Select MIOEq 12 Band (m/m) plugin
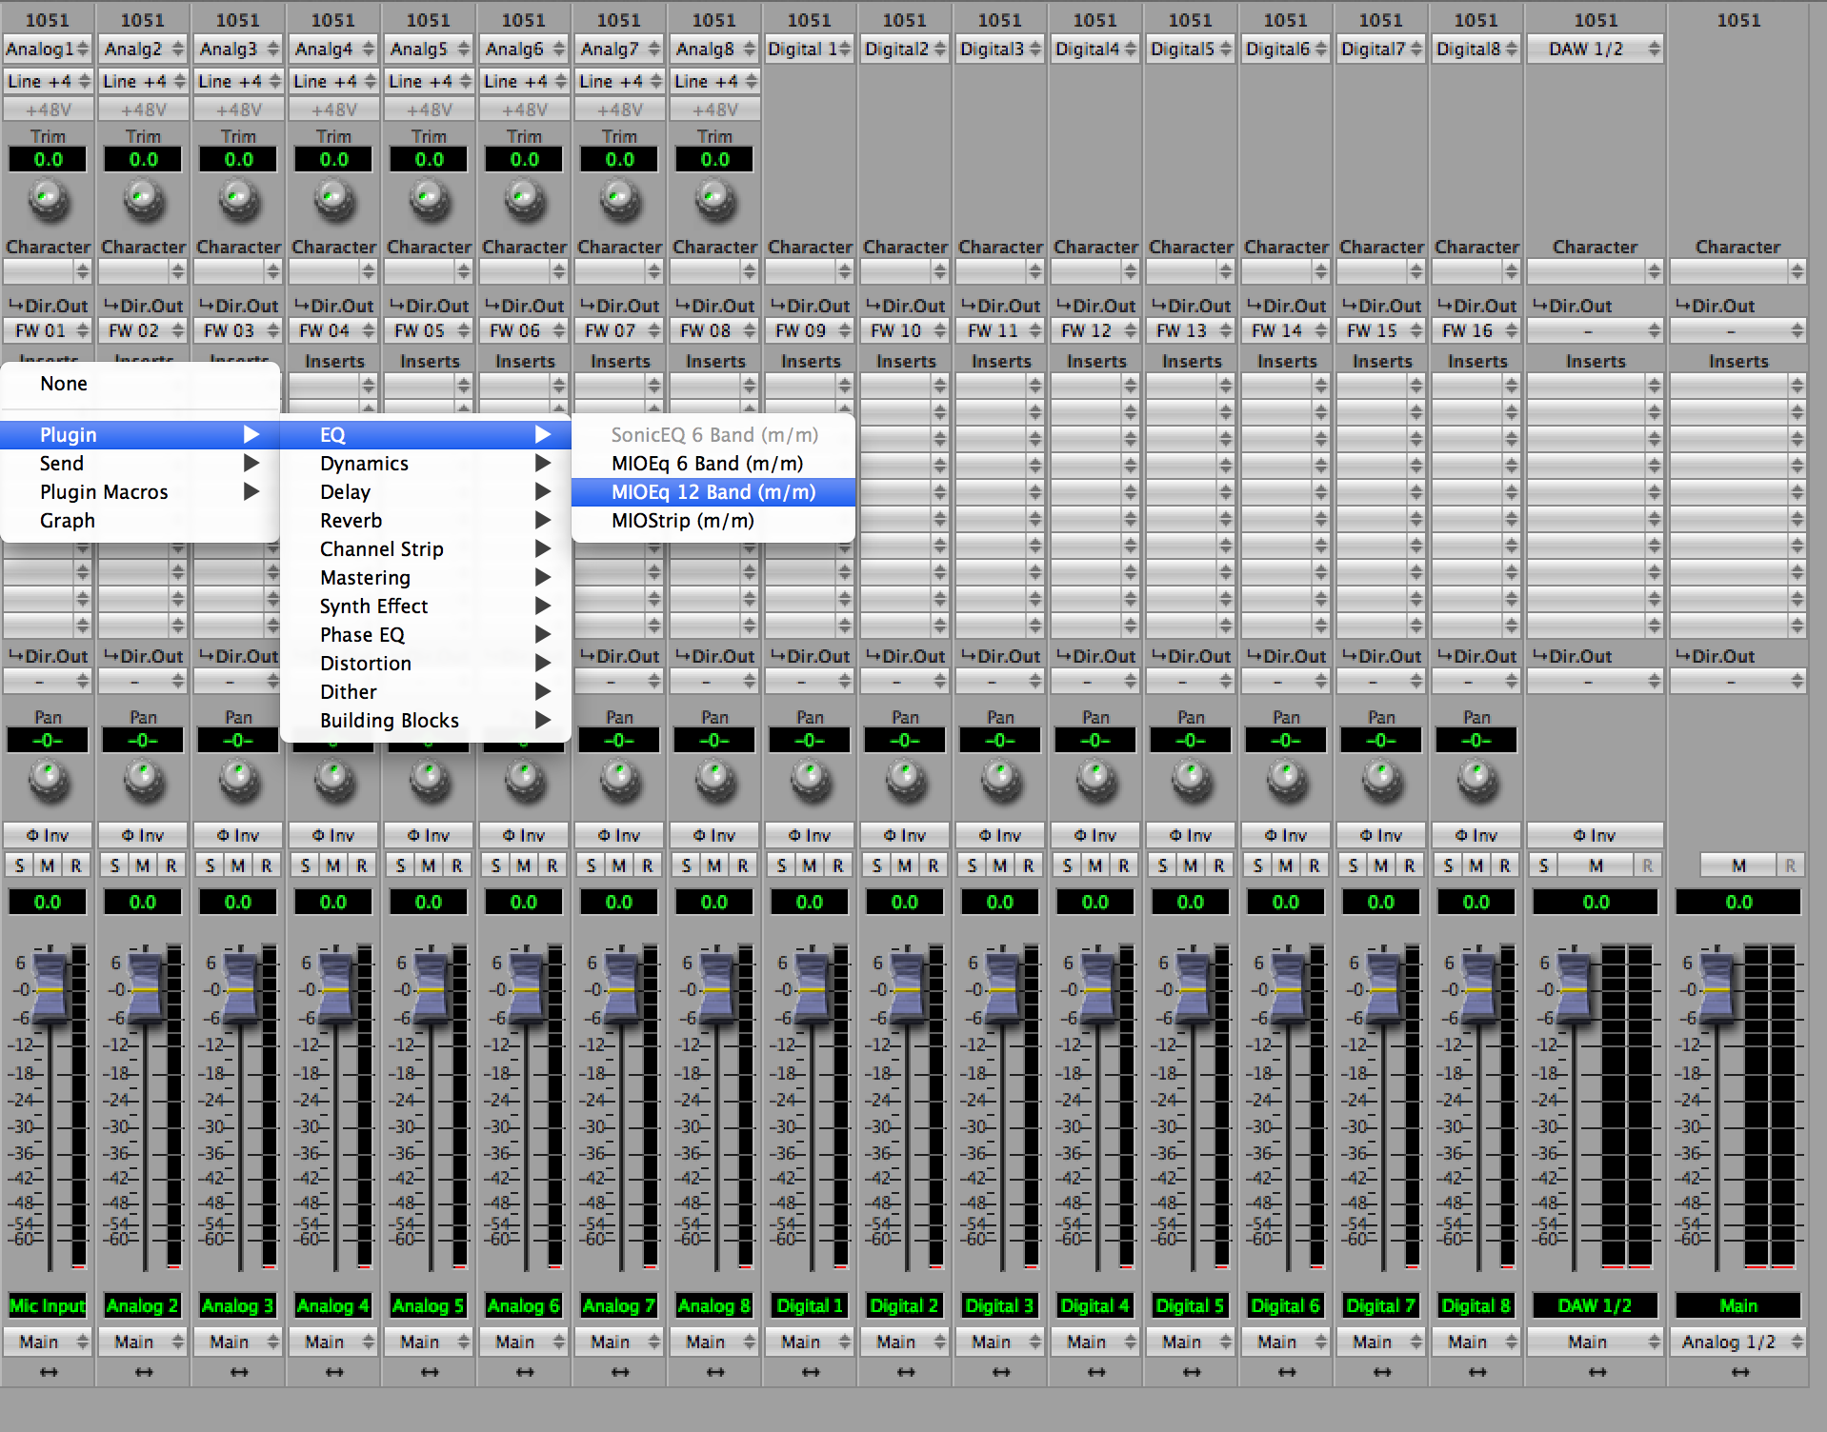This screenshot has width=1827, height=1432. (713, 492)
